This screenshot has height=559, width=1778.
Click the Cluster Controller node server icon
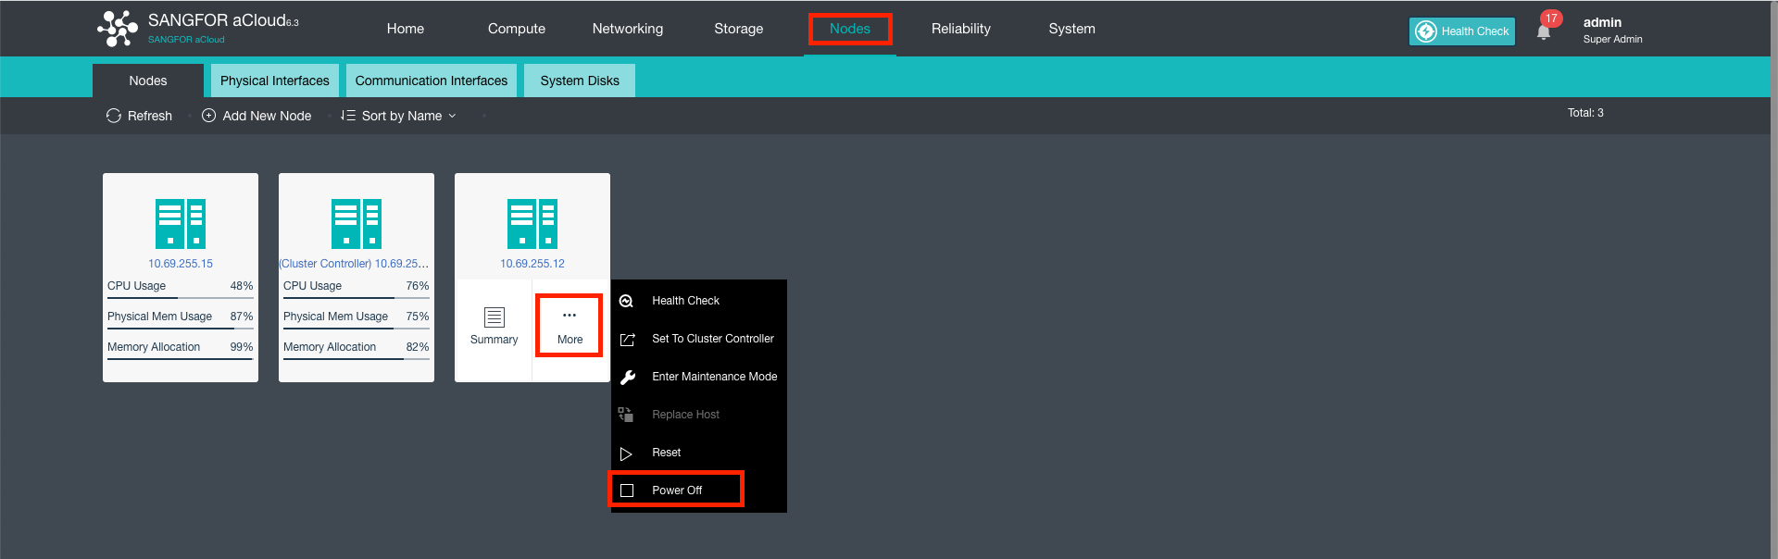(357, 224)
